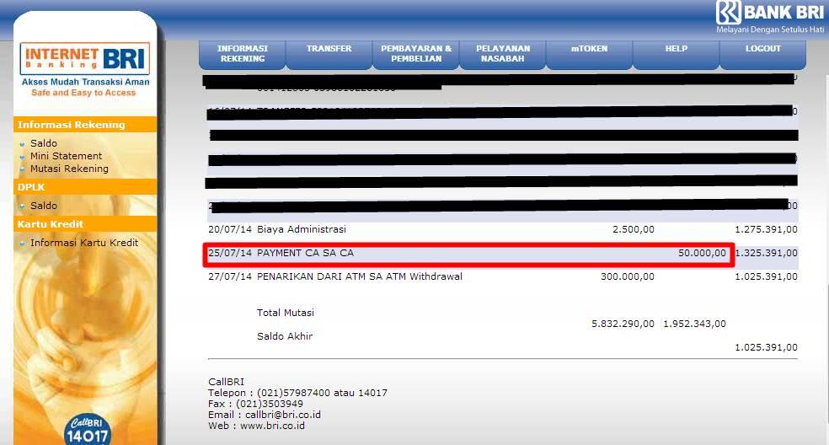
Task: Select the date 20/07/14
Action: click(x=230, y=229)
